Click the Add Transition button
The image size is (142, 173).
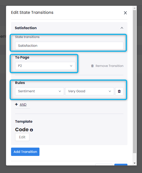tap(25, 152)
